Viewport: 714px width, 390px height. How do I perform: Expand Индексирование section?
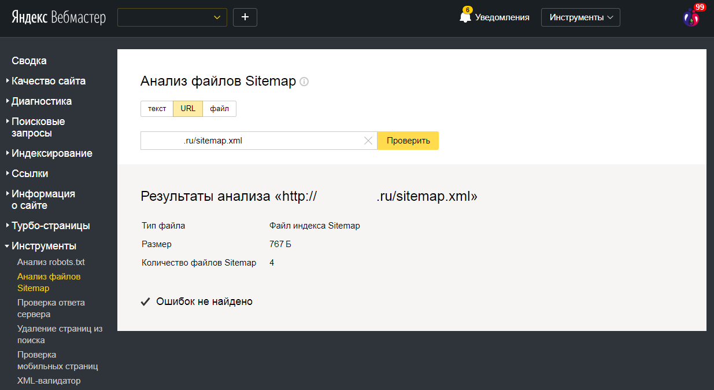click(x=52, y=153)
